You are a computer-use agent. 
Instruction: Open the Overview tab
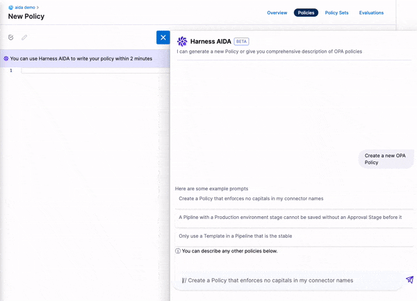pyautogui.click(x=277, y=13)
